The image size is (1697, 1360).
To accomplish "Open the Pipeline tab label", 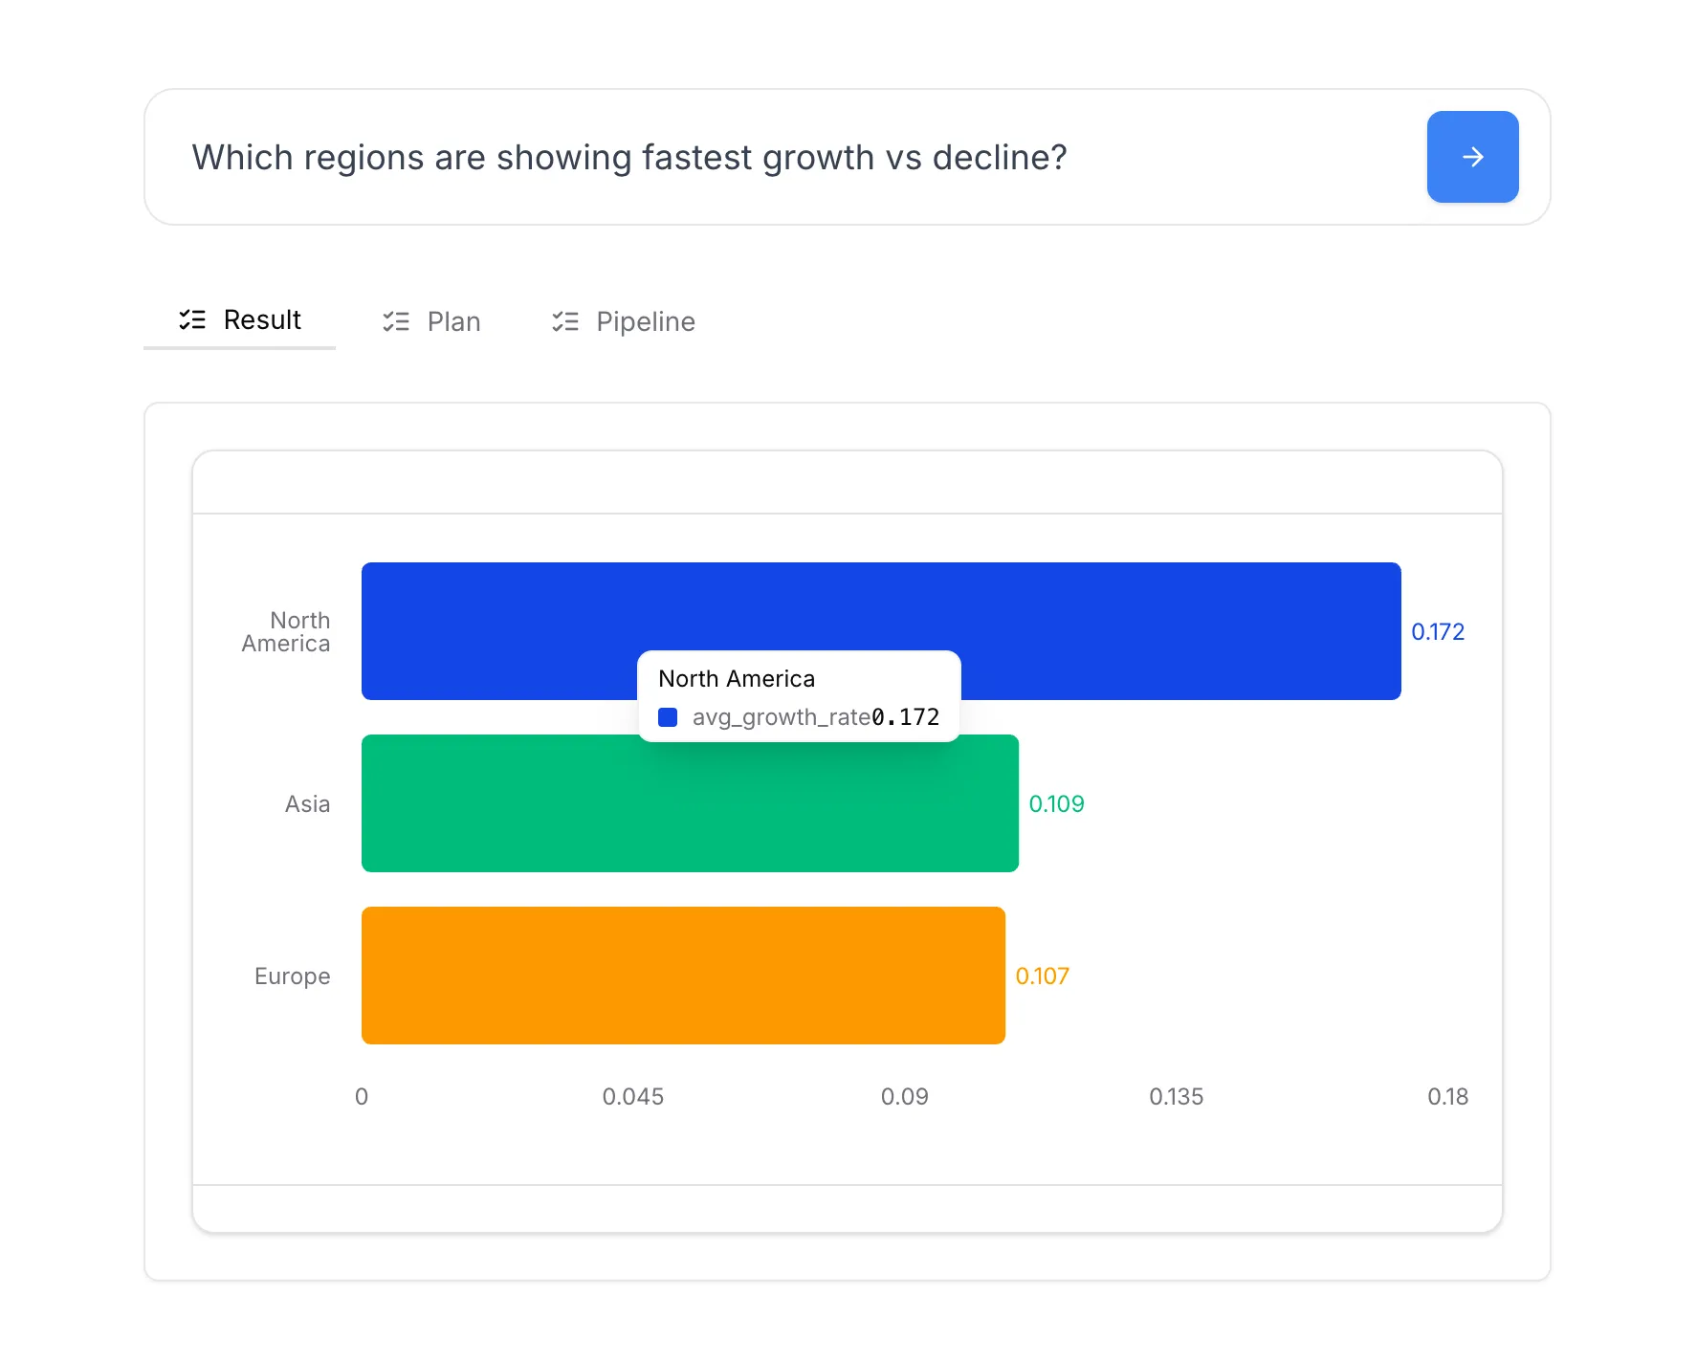I will 645,322.
